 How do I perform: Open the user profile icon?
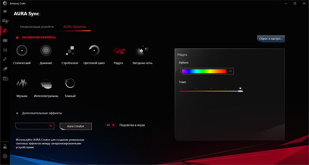click(5, 146)
